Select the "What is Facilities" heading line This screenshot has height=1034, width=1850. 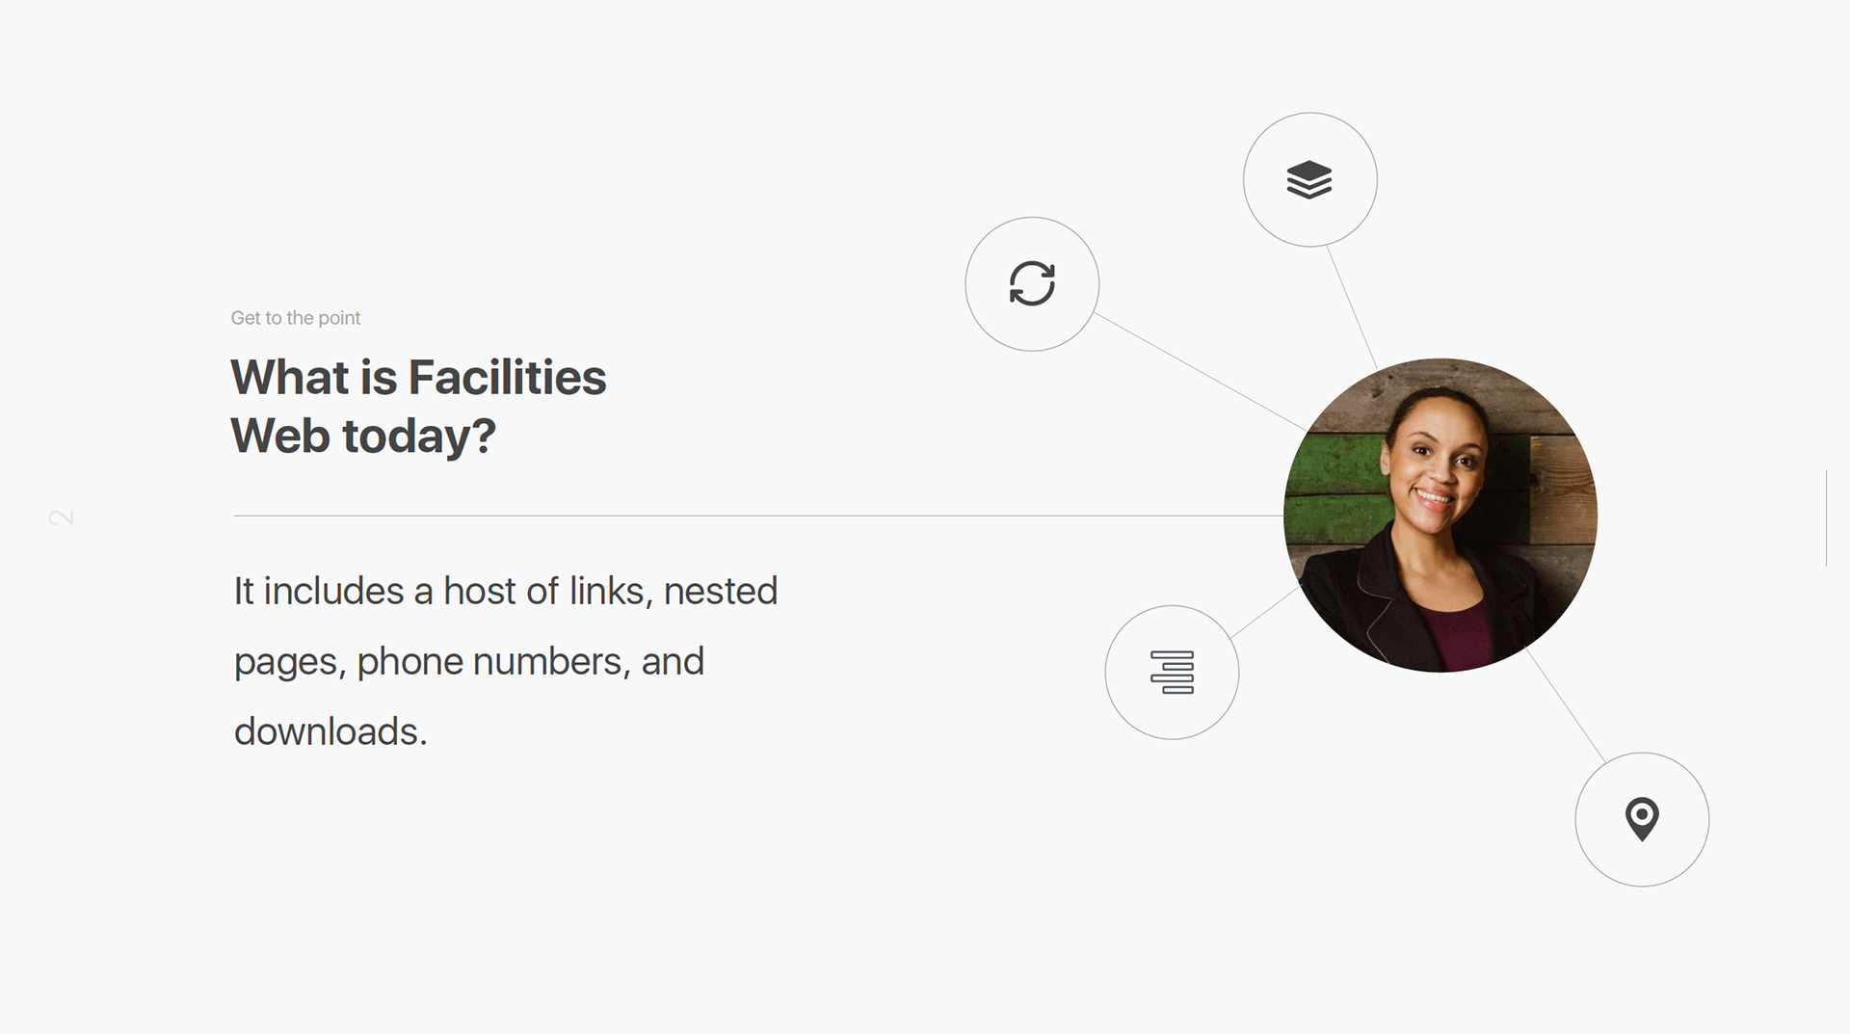[x=418, y=377]
